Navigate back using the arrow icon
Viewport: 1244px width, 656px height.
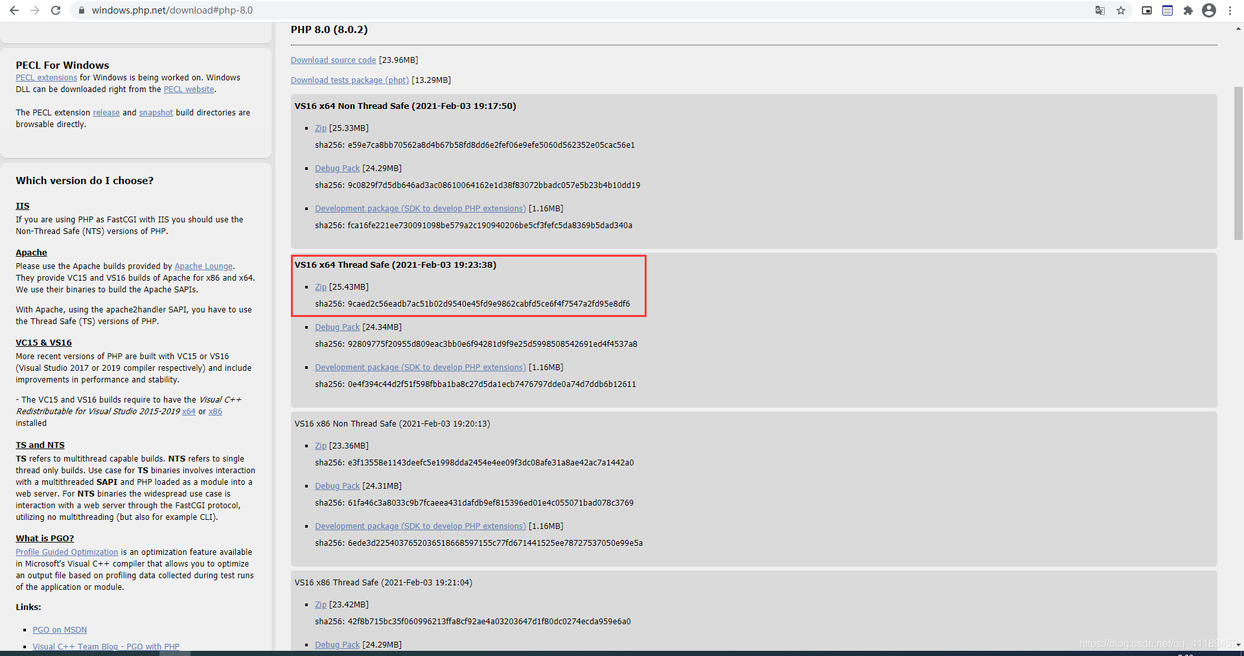(x=14, y=10)
